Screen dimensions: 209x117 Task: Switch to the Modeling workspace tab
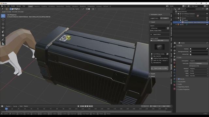(37, 6)
